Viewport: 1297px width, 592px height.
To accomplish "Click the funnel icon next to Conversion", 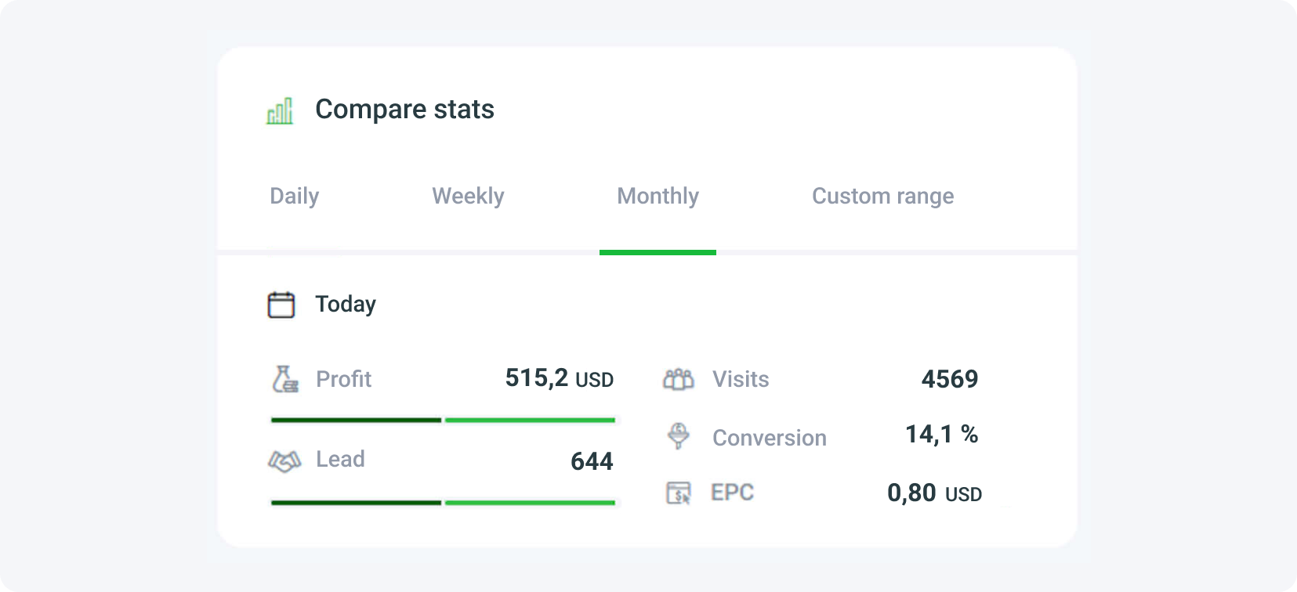I will [x=677, y=437].
